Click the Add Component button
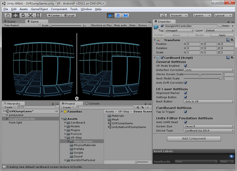Image resolution: width=237 pixels, height=171 pixels. click(x=194, y=139)
